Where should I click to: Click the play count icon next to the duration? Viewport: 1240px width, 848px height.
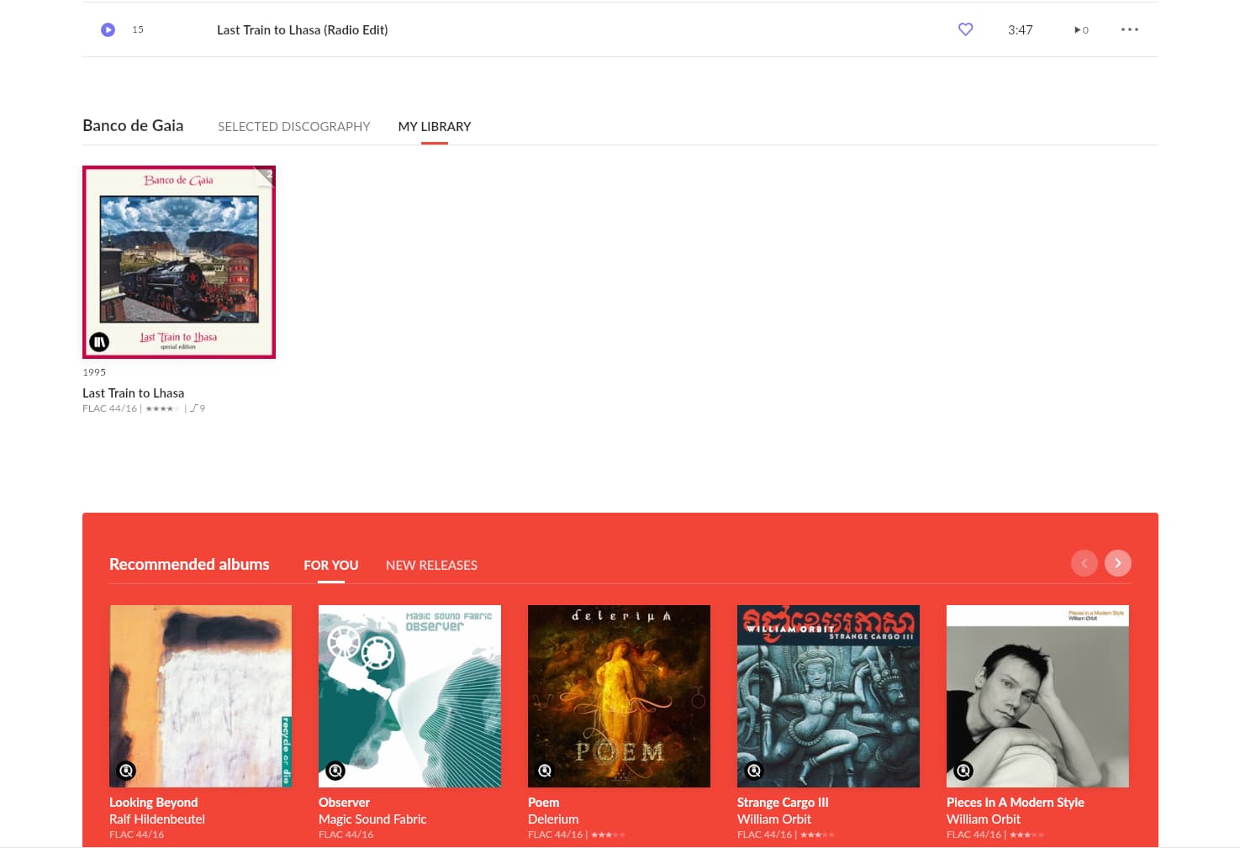(x=1079, y=29)
